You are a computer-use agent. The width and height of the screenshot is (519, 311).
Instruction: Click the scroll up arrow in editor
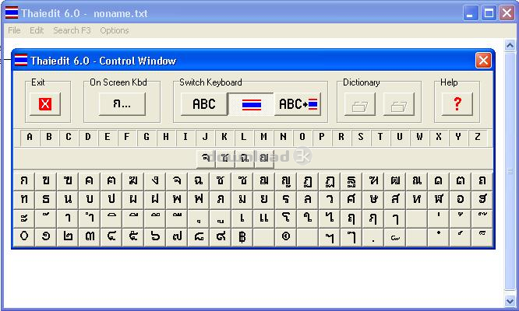510,46
